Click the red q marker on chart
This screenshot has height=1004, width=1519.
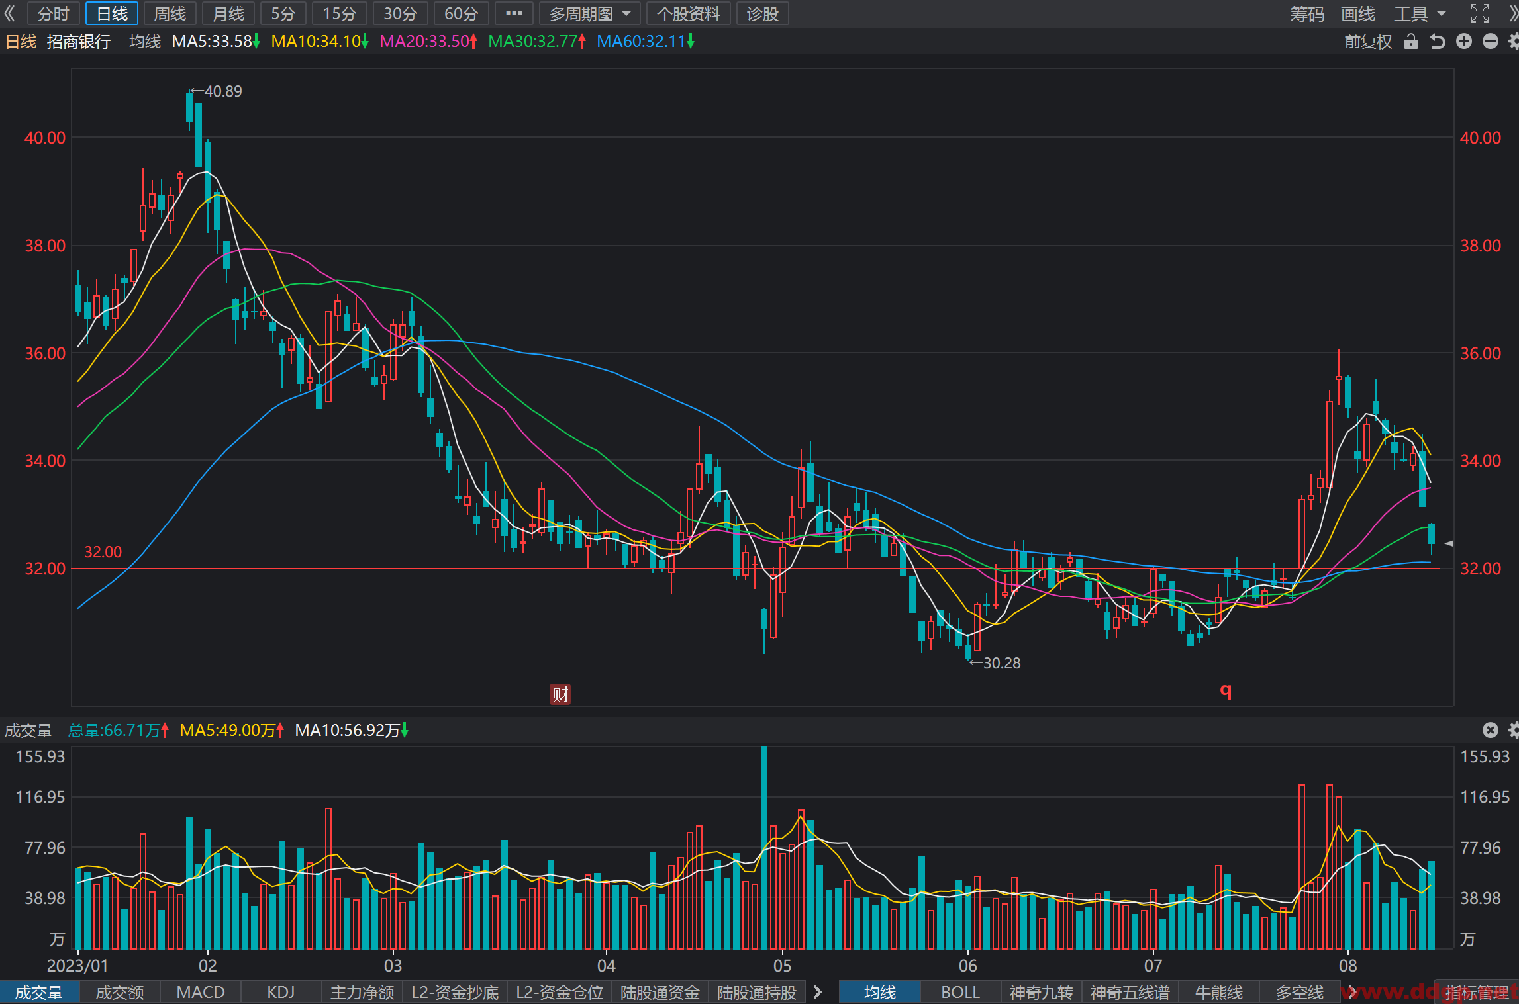click(1226, 691)
